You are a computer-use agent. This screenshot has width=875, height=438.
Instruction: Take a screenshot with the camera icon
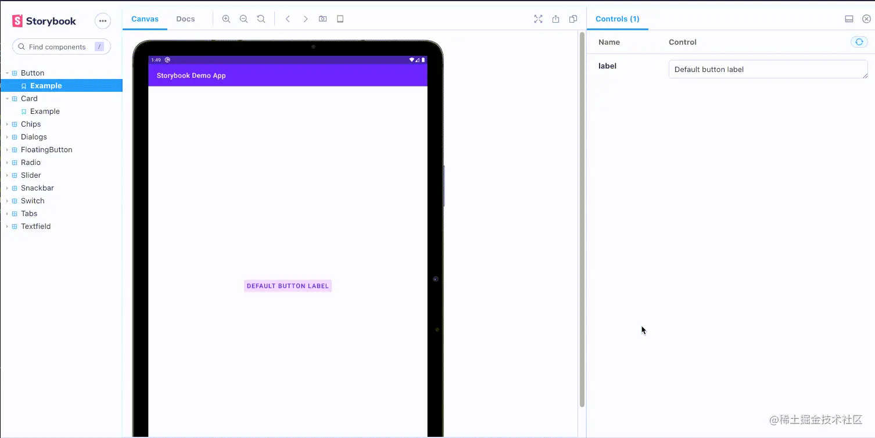[x=323, y=19]
